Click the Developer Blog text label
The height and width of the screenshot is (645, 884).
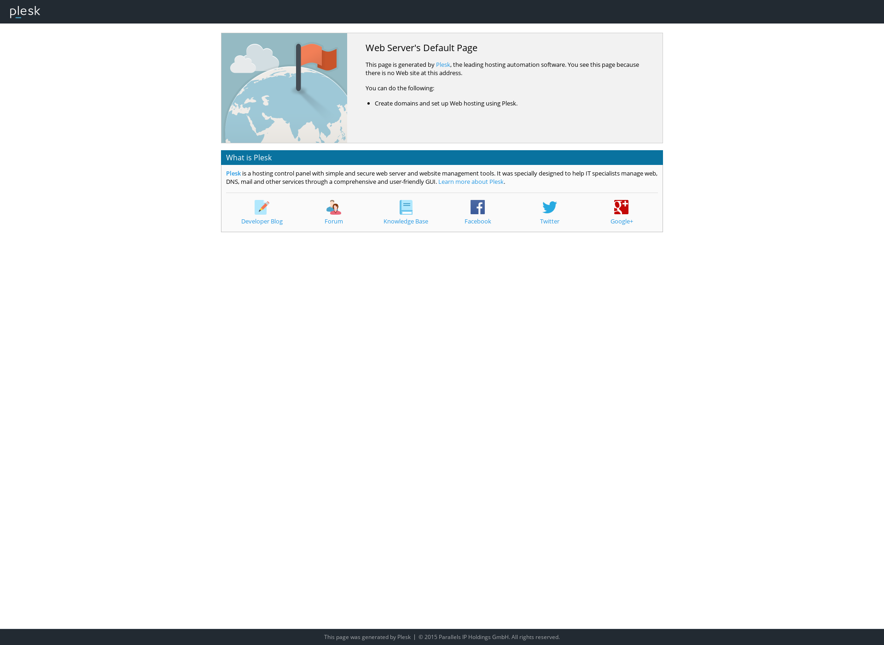coord(262,221)
